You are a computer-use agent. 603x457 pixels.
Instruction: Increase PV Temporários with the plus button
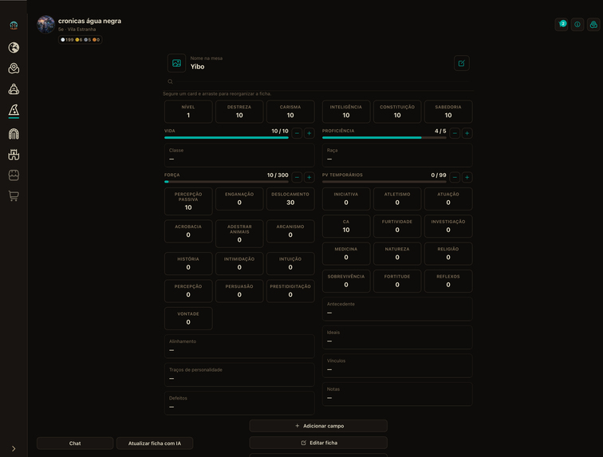coord(467,177)
